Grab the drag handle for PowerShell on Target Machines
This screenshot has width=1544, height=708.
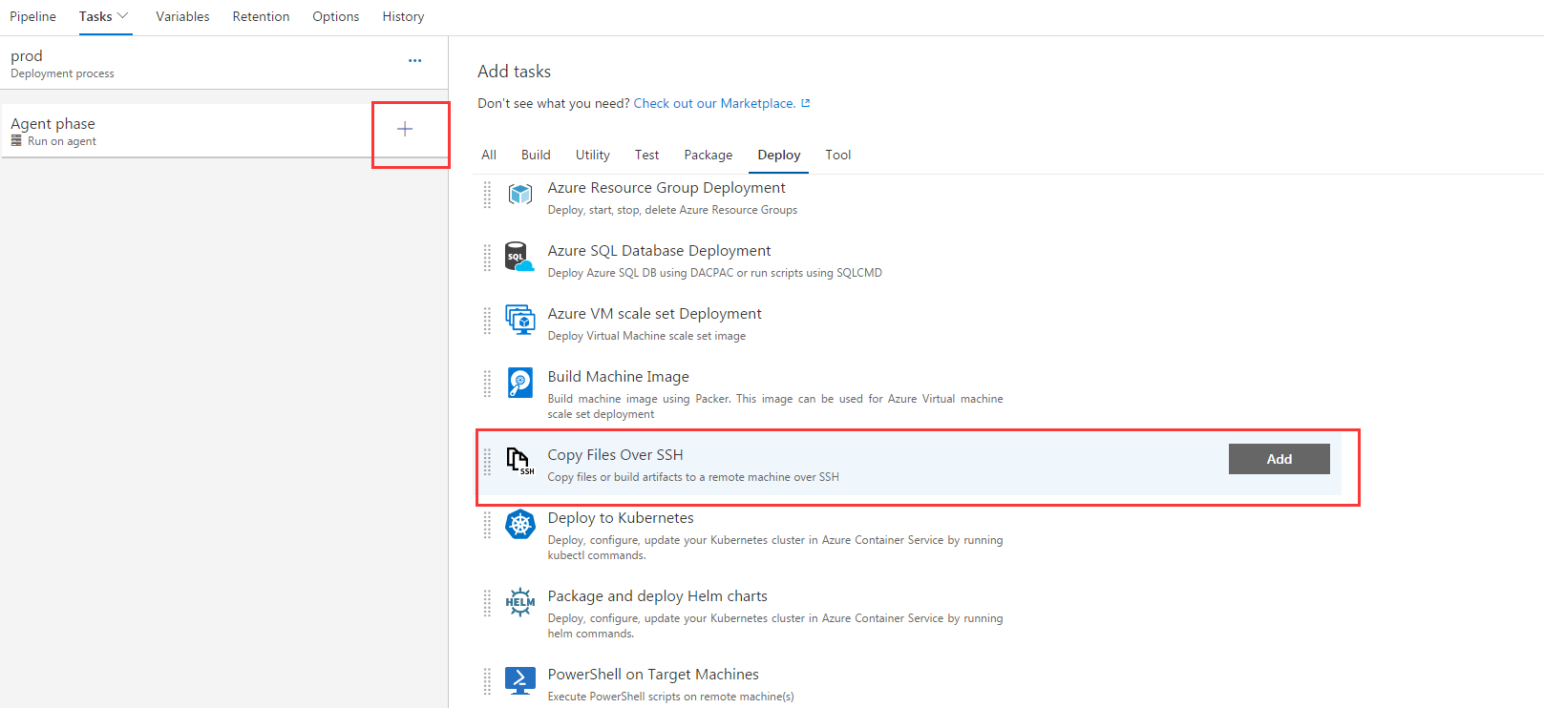tap(487, 681)
